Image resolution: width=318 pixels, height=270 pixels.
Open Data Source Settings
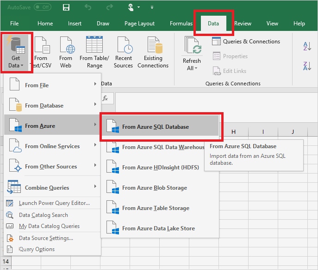(x=46, y=238)
